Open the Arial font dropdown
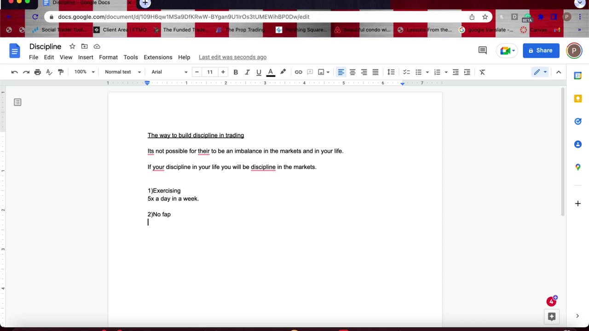 click(x=169, y=72)
